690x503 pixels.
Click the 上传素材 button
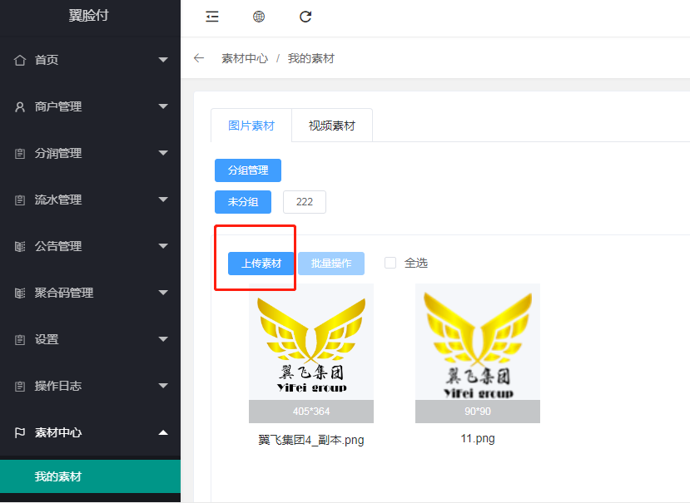click(261, 264)
